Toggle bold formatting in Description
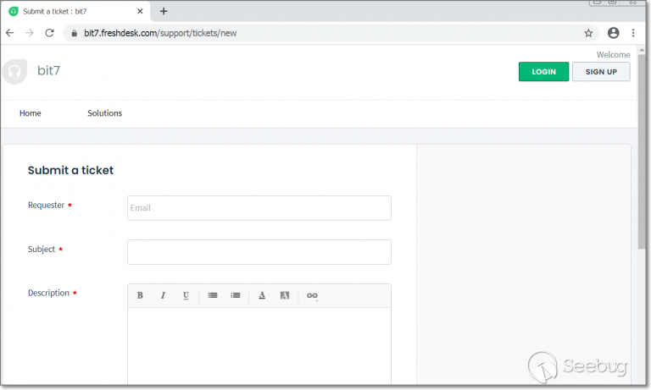 coord(140,295)
